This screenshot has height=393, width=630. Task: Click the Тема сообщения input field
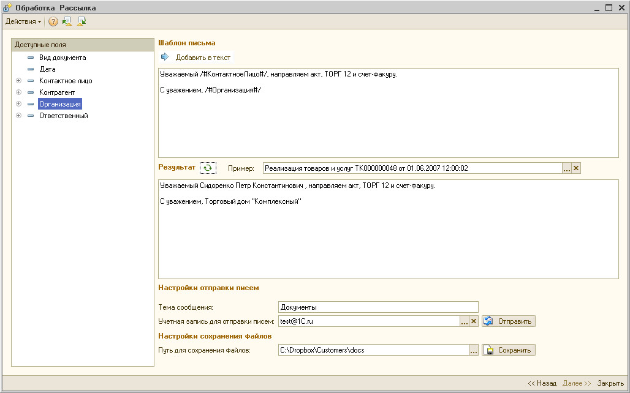(378, 307)
